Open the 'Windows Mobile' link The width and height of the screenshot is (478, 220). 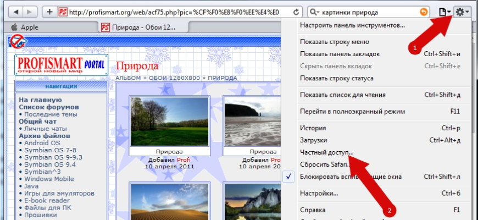(x=49, y=179)
